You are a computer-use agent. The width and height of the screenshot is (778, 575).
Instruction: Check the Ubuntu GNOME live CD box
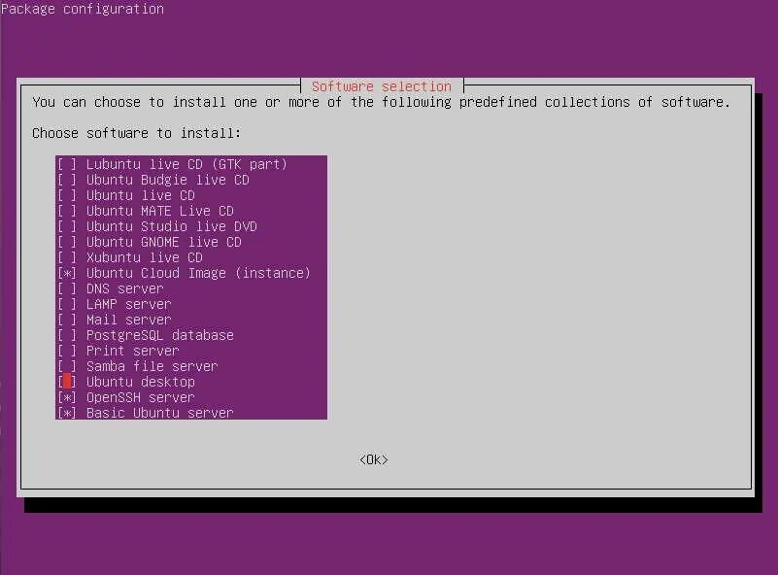67,242
